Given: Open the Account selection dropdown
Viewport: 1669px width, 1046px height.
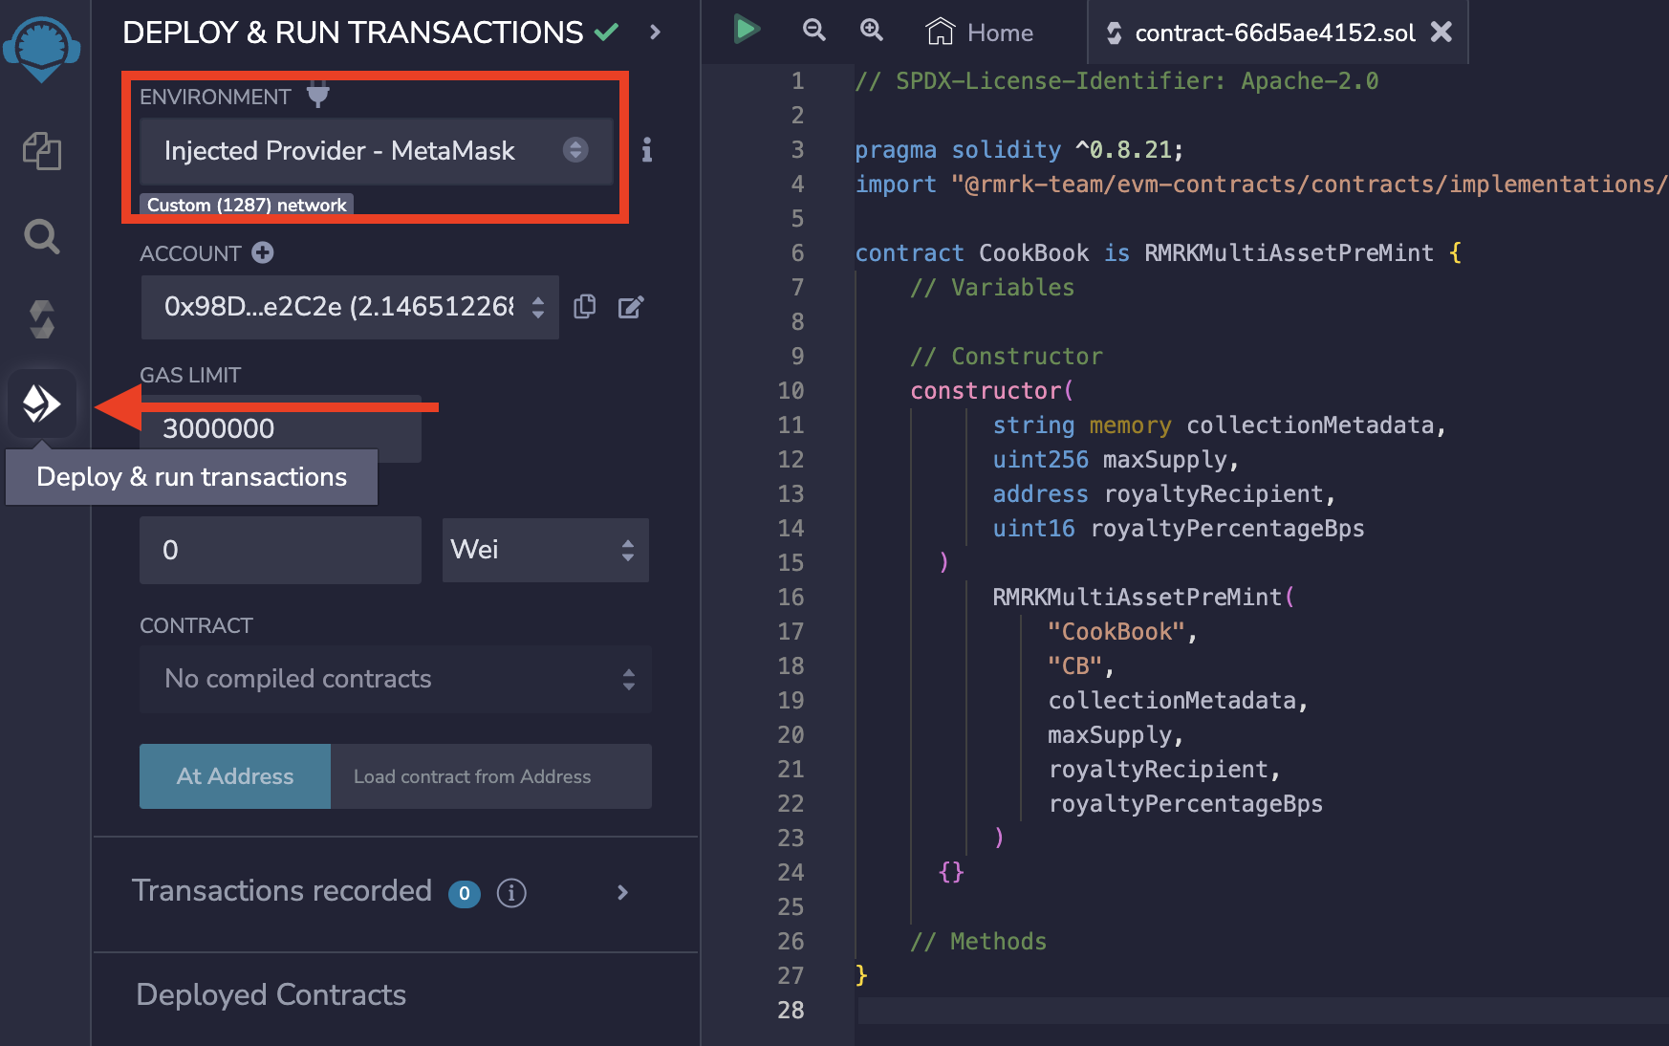Looking at the screenshot, I should (x=349, y=307).
